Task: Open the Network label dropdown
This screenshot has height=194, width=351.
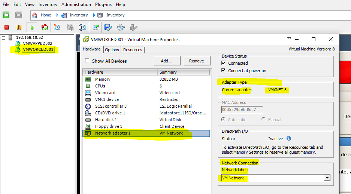Action: click(327, 178)
